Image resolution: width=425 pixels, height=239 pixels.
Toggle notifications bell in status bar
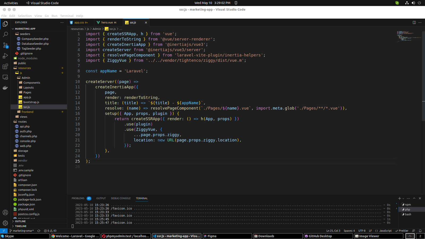pos(420,231)
